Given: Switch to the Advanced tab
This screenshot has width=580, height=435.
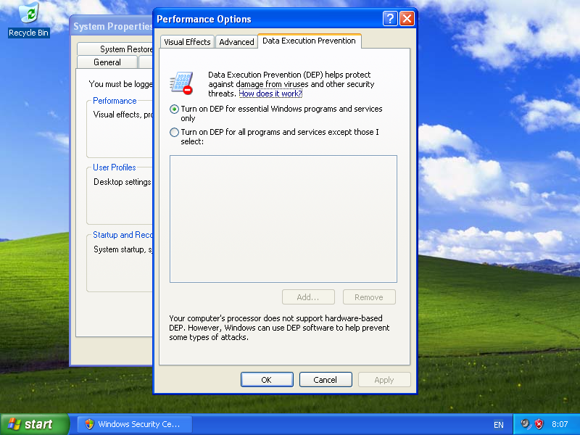Looking at the screenshot, I should (x=236, y=42).
